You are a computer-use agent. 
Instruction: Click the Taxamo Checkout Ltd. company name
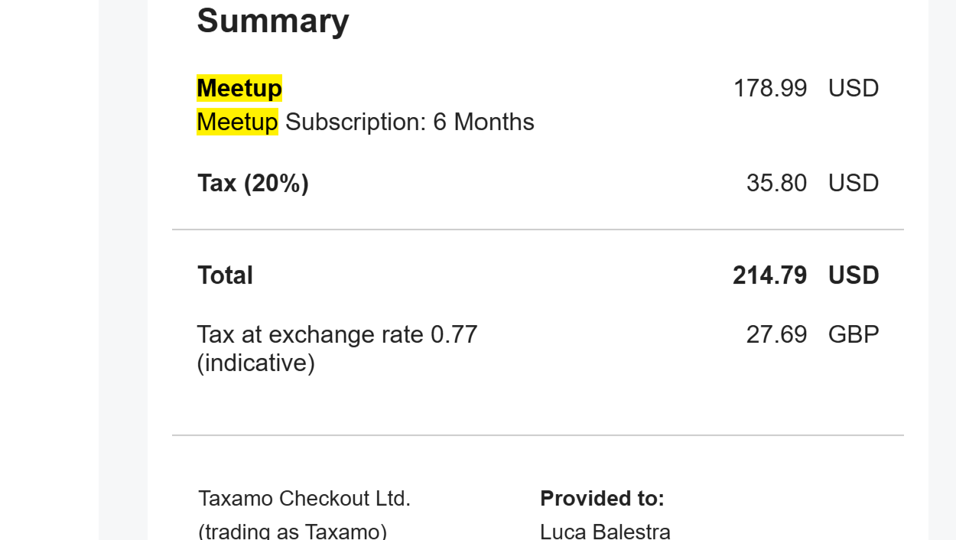coord(304,499)
